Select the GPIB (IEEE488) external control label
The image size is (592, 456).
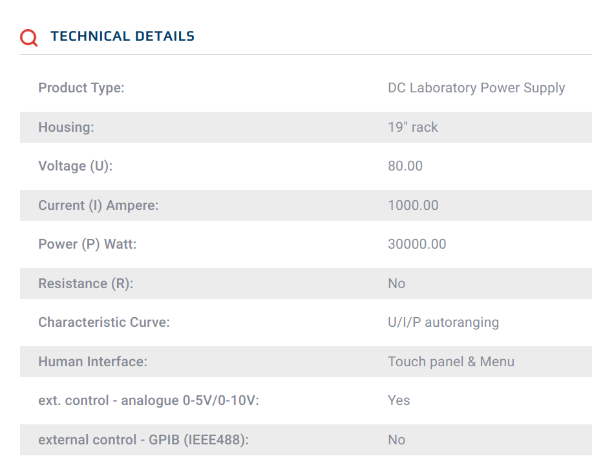tap(143, 440)
